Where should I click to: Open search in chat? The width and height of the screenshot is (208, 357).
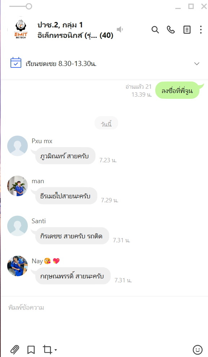pos(155,30)
